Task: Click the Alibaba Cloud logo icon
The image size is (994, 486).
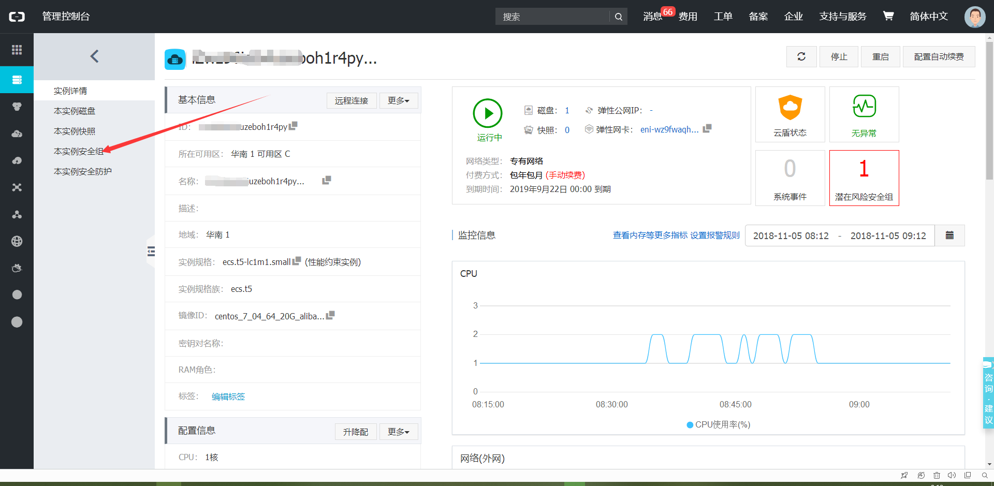Action: coord(17,17)
